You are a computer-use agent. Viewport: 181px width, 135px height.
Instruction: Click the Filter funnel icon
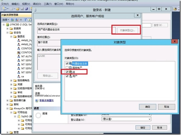25,20
